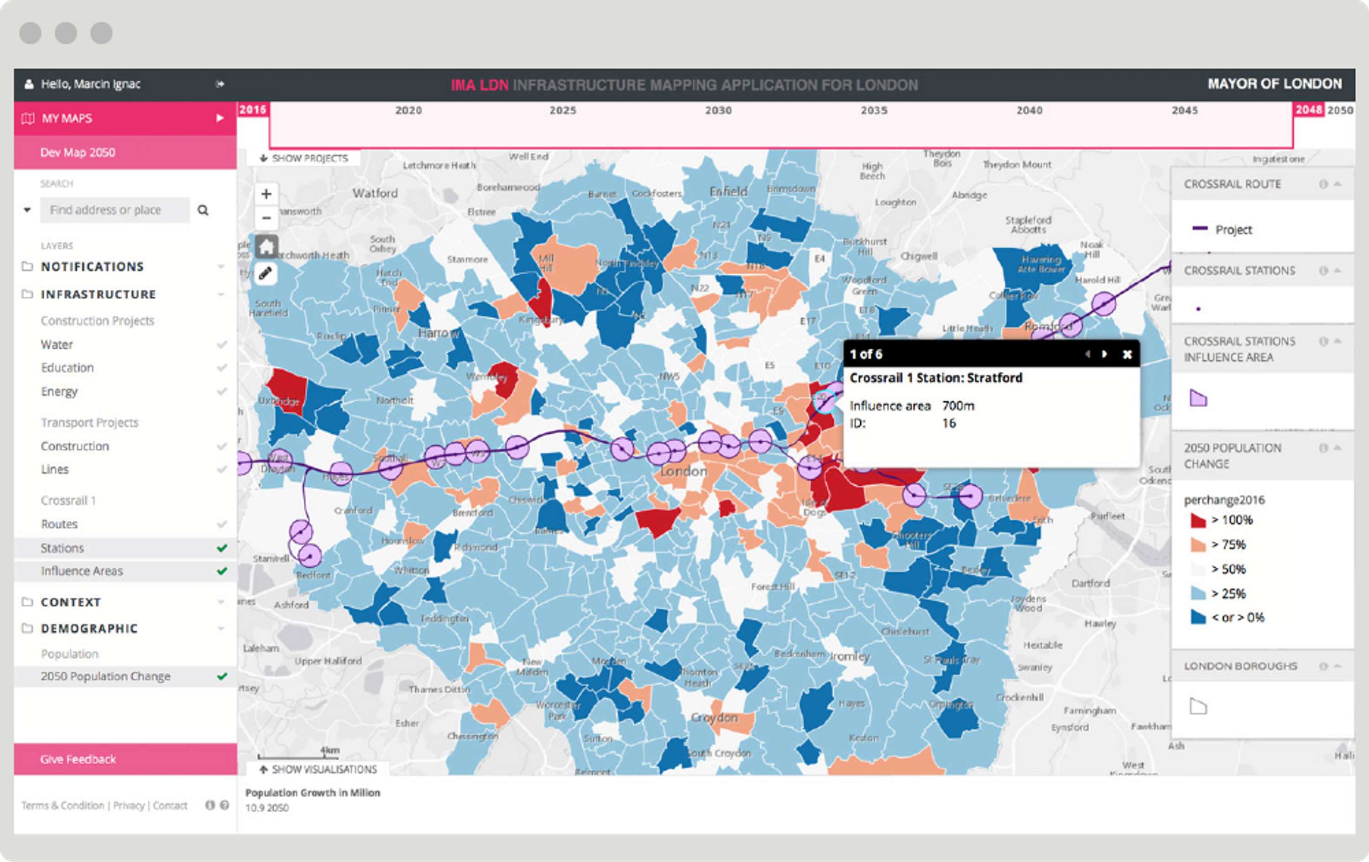Click the info icon in the footer

pyautogui.click(x=210, y=805)
